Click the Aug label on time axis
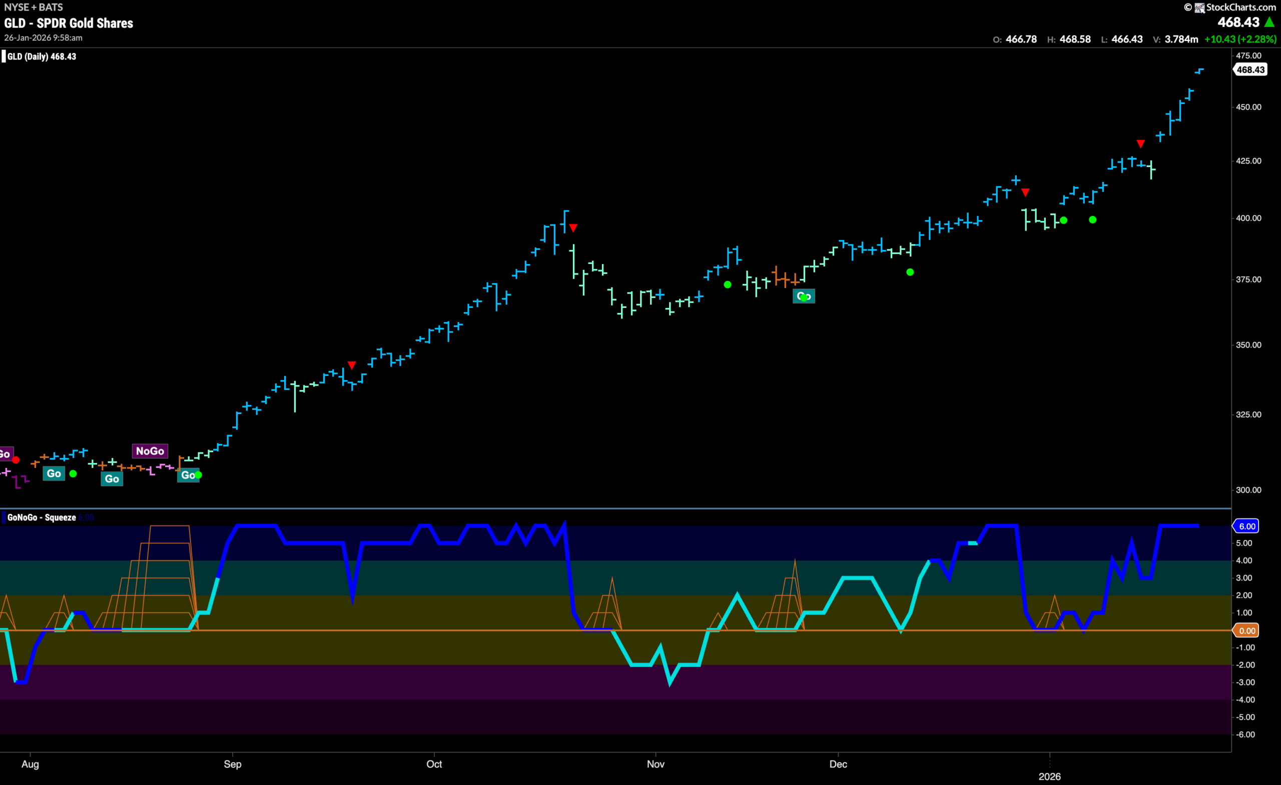The image size is (1281, 785). point(30,764)
